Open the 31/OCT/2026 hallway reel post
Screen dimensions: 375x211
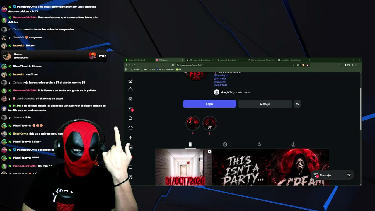[183, 167]
